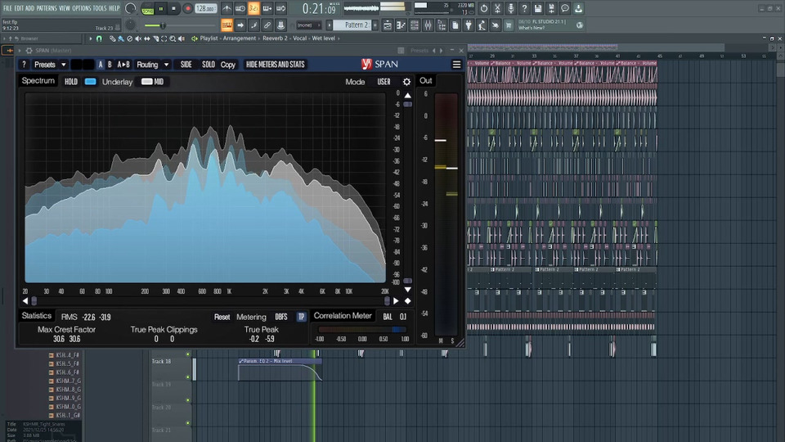Open the Plugin picker plug icon

pyautogui.click(x=469, y=25)
